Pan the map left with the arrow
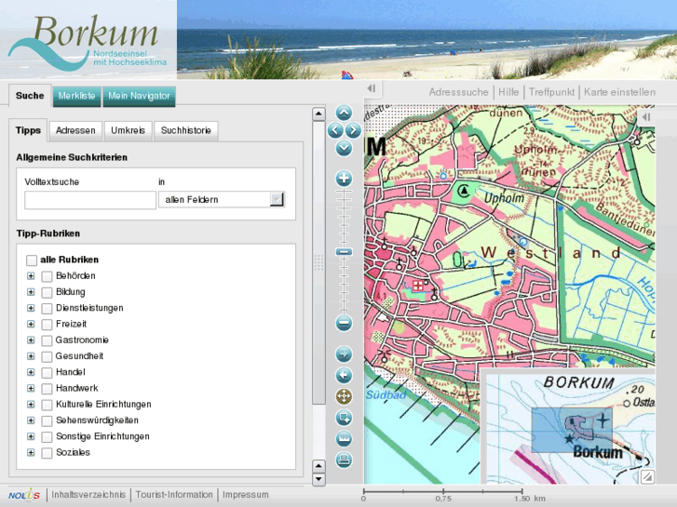 pos(335,130)
